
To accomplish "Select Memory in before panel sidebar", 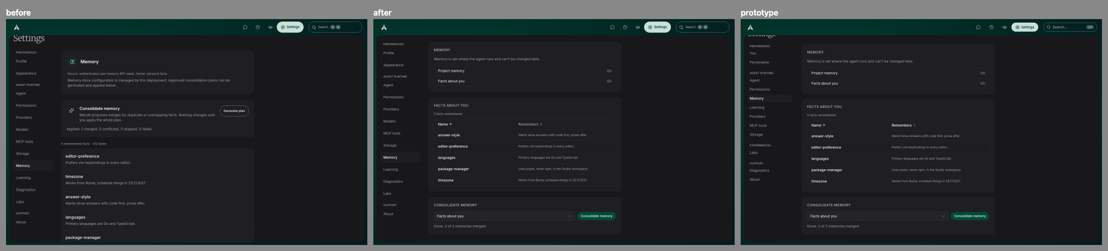I will (x=33, y=166).
